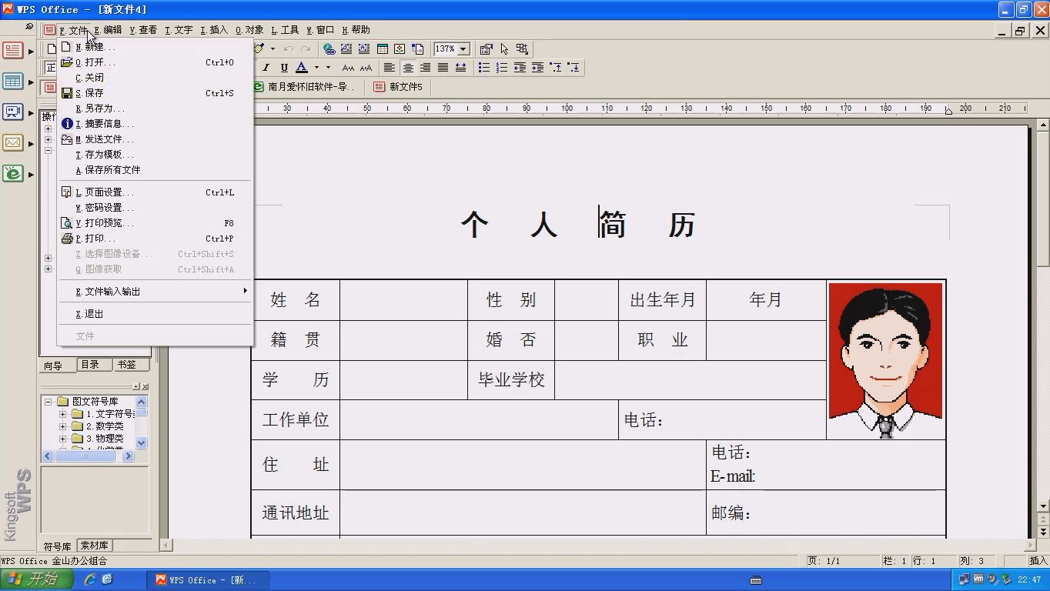Open the zoom percentage dropdown

pos(463,48)
